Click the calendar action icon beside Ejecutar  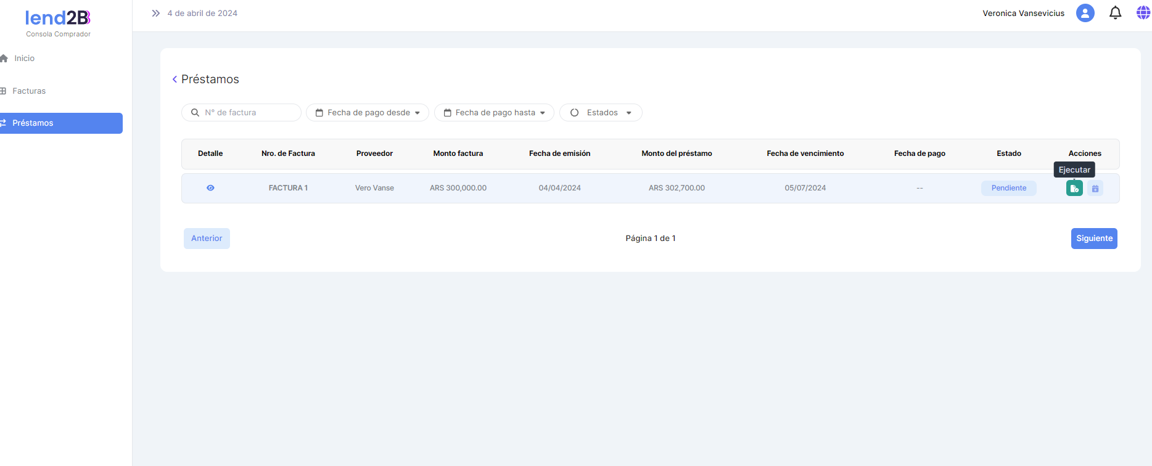pyautogui.click(x=1095, y=188)
